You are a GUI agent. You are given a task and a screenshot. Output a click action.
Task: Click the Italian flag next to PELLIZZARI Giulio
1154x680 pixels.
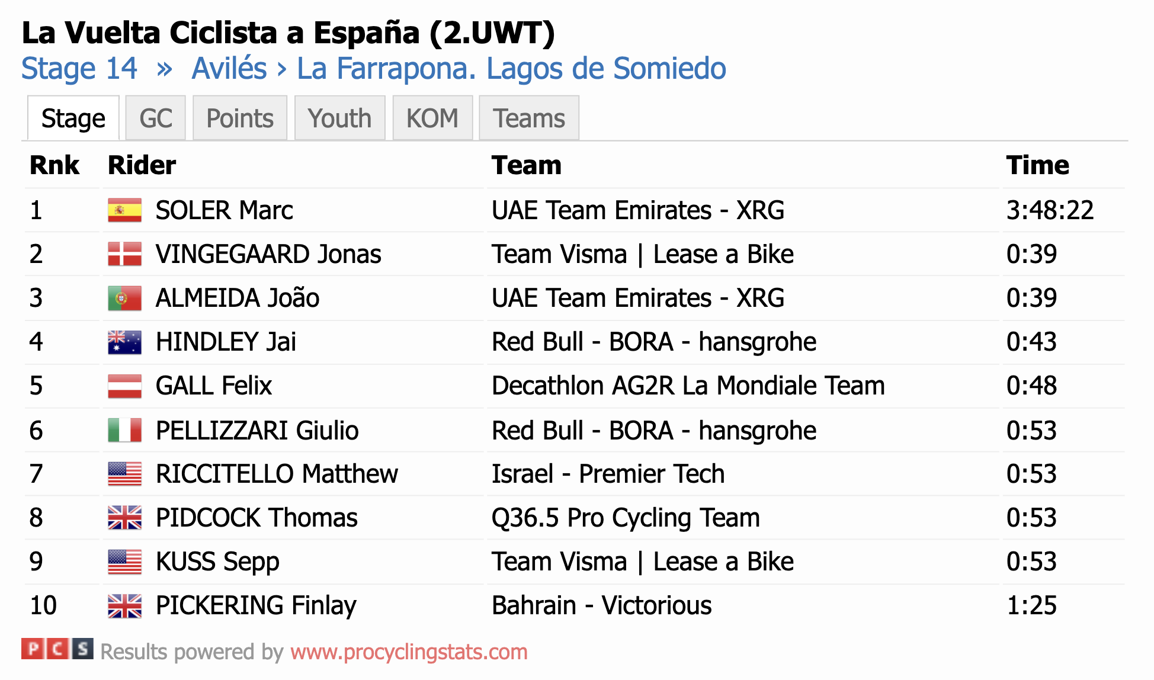click(x=124, y=430)
